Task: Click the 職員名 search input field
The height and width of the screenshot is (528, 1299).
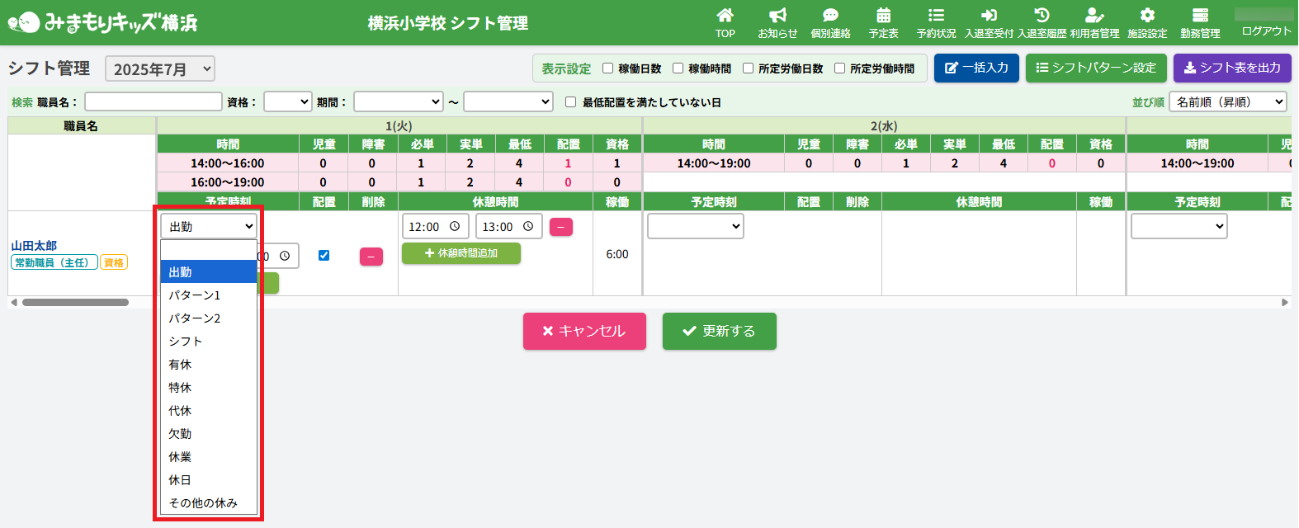Action: point(154,102)
